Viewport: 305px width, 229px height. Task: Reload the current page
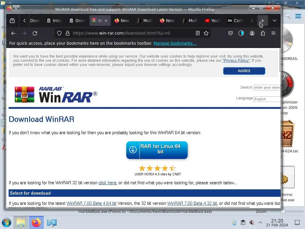[35, 33]
